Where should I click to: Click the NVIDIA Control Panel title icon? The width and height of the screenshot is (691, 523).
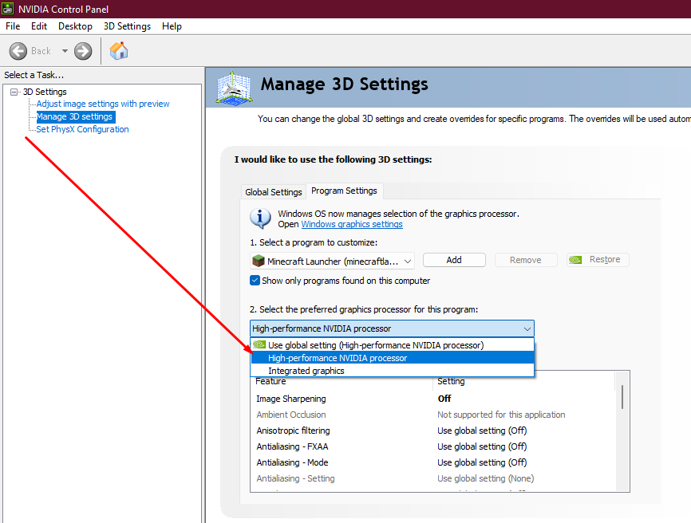pos(9,9)
